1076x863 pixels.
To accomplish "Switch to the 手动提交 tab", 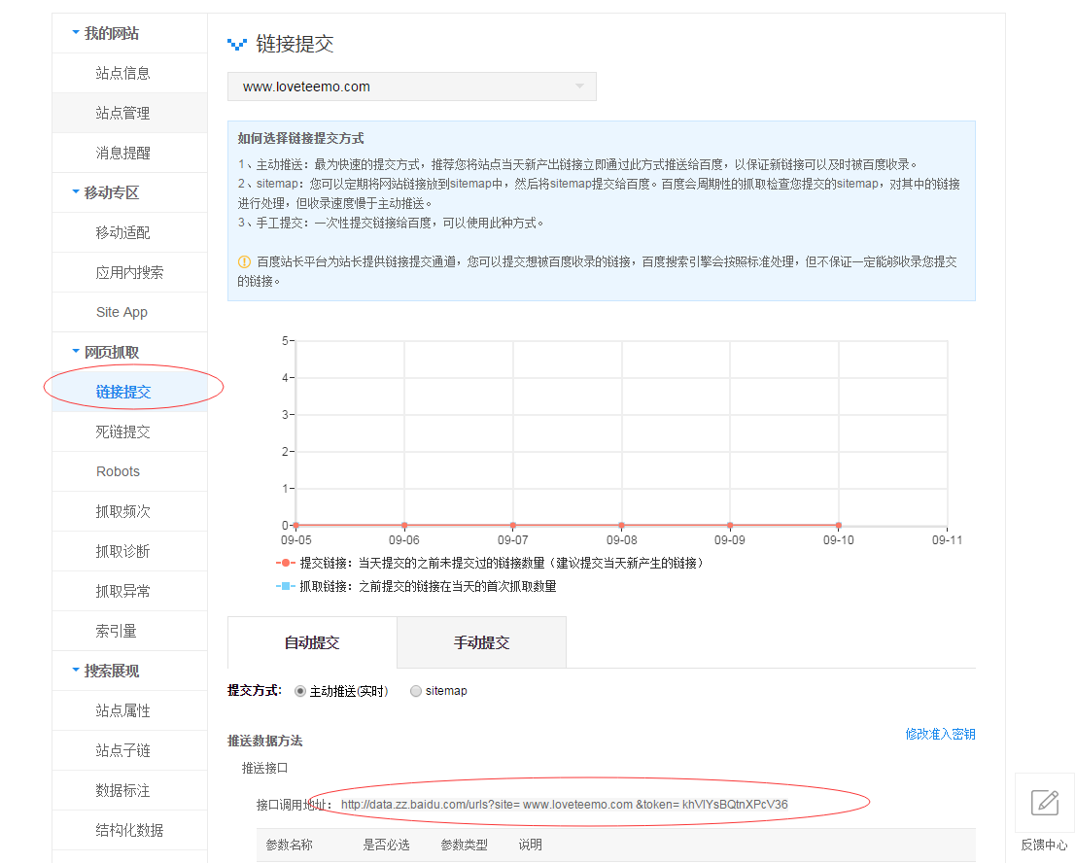I will [x=481, y=642].
